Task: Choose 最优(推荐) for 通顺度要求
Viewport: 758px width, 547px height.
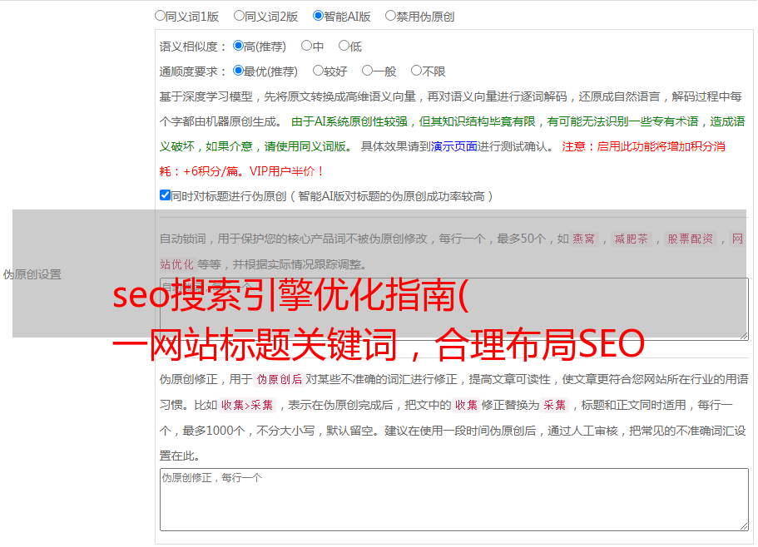Action: click(x=239, y=71)
